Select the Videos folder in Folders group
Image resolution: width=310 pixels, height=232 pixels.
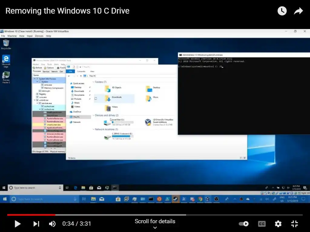[x=111, y=108]
